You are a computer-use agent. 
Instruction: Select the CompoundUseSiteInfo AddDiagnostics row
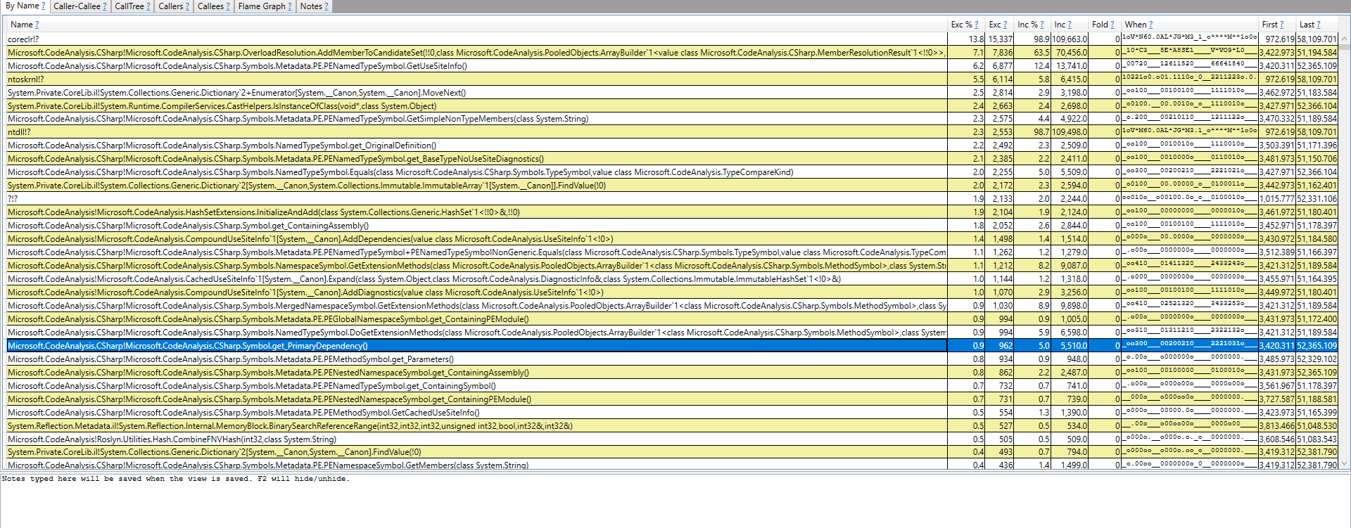672,292
